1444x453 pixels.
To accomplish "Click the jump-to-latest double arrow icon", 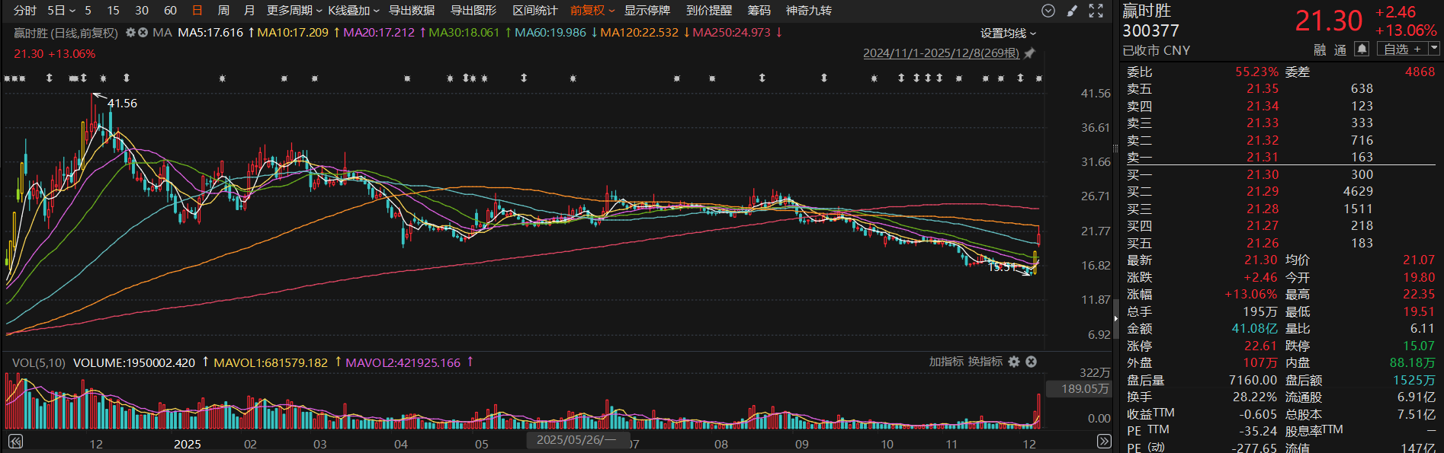I will click(x=1103, y=442).
